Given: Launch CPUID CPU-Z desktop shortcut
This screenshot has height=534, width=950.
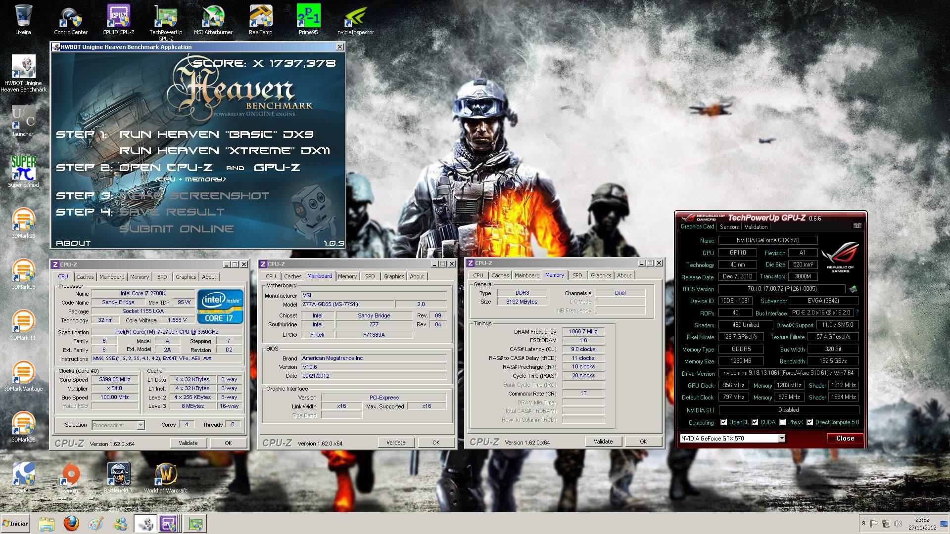Looking at the screenshot, I should (118, 20).
